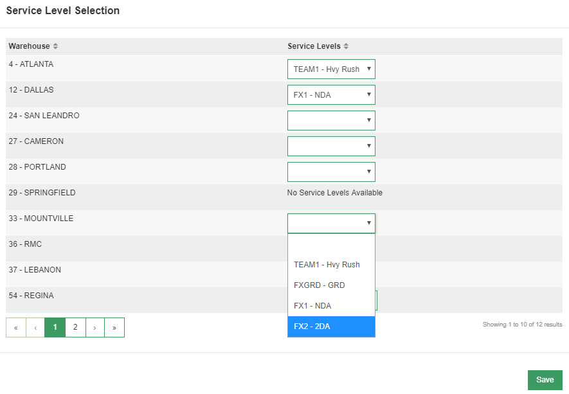Open Cameron service level dropdown
This screenshot has width=569, height=394.
click(x=331, y=146)
